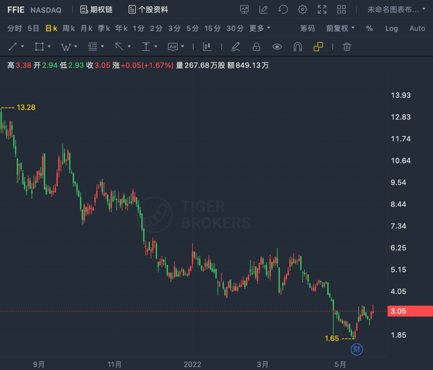This screenshot has width=433, height=370.
Task: Select the W wave pattern tool
Action: coord(66,47)
